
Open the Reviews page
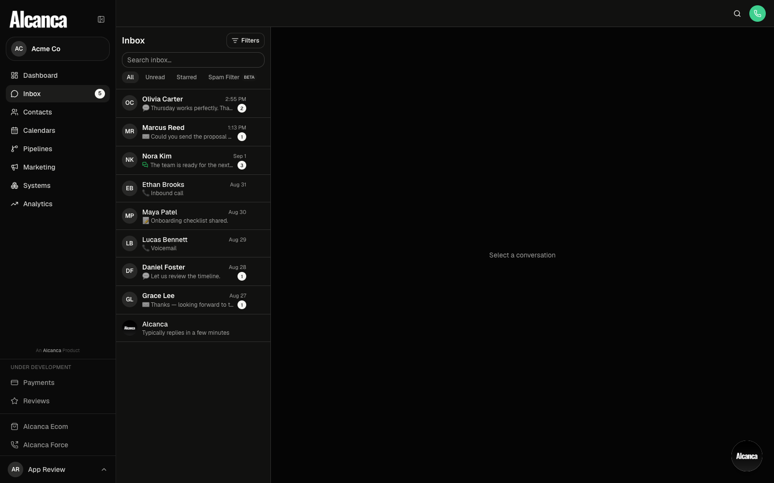coord(58,401)
